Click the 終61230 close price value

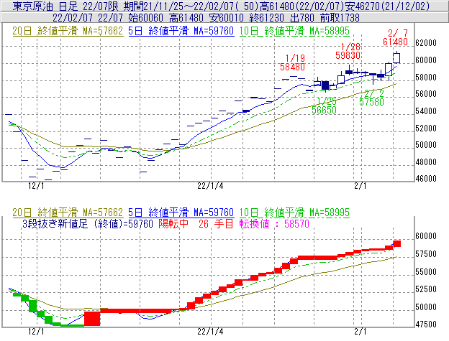coord(266,18)
